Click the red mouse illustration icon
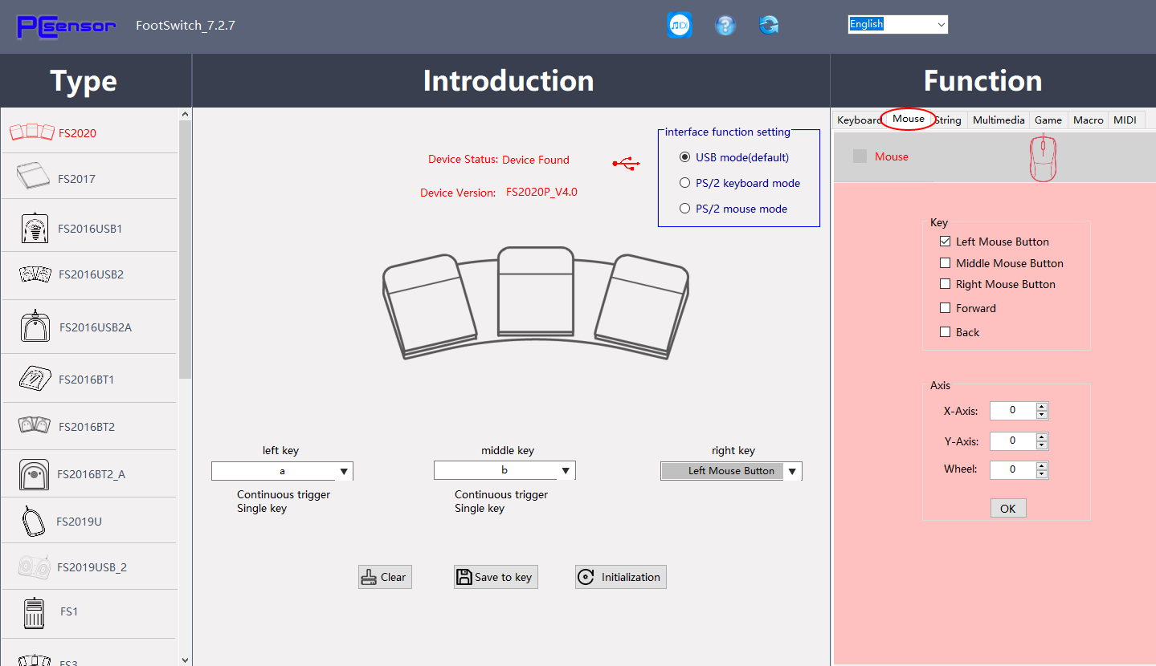 click(x=1043, y=157)
